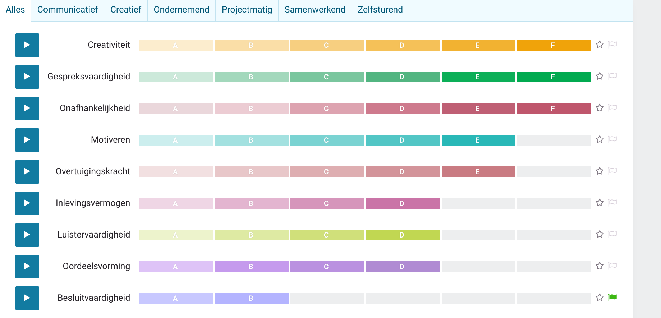Screen dimensions: 661x318
Task: Click the play button beside Creativiteit
Action: tap(27, 45)
